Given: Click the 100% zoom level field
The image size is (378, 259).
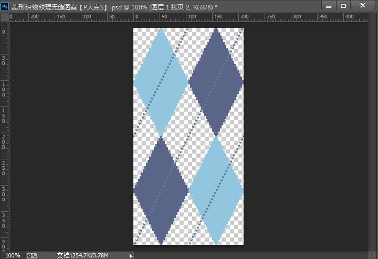Looking at the screenshot, I should pyautogui.click(x=13, y=255).
